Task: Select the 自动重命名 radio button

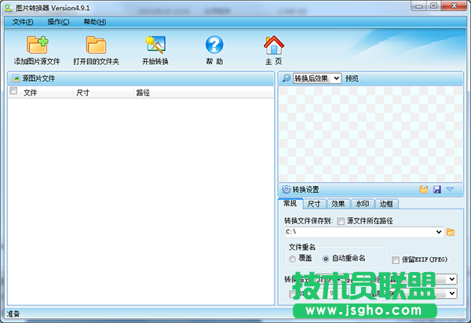Action: (x=326, y=259)
